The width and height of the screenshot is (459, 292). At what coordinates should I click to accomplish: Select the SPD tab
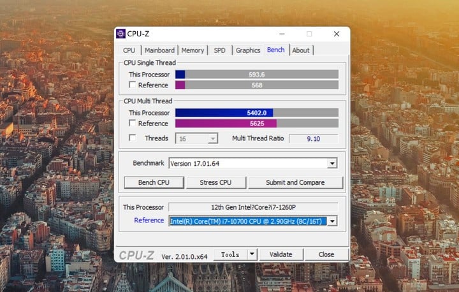tap(219, 50)
